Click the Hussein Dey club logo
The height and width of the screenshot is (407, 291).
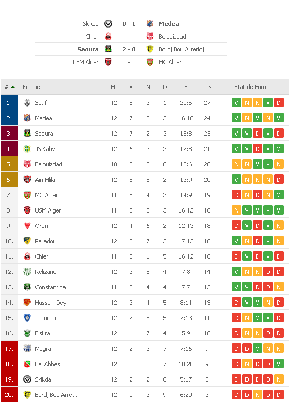point(27,303)
